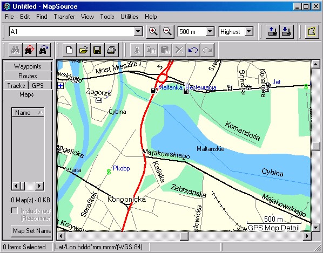Screen dimensions: 323x253
Task: Open the Find menu
Action: point(42,17)
